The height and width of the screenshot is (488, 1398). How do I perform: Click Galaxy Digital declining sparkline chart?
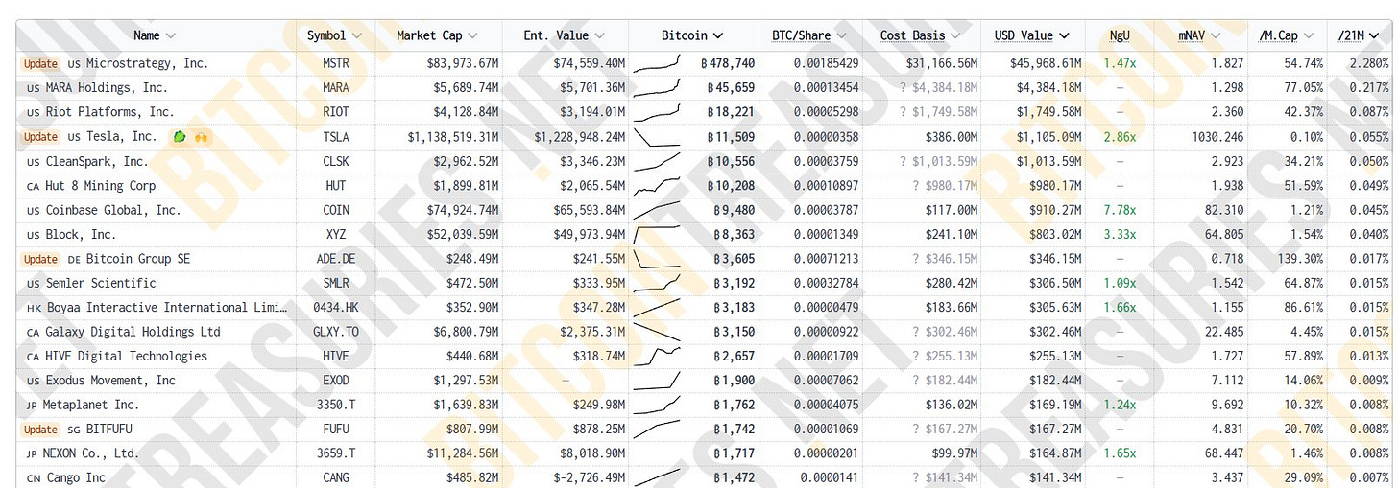coord(657,332)
